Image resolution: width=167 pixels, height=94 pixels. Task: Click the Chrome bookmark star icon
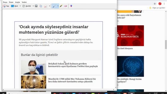[155, 4]
